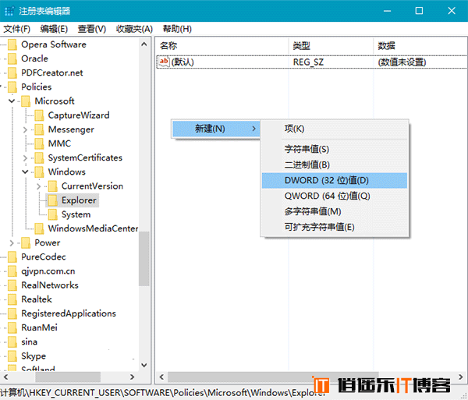Click the PDFCreator.net folder icon

12,73
